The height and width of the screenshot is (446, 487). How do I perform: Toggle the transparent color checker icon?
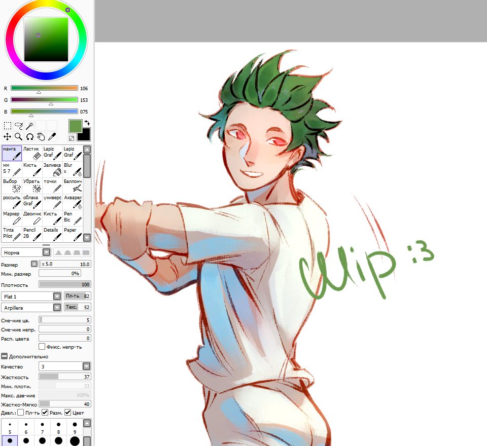[72, 138]
